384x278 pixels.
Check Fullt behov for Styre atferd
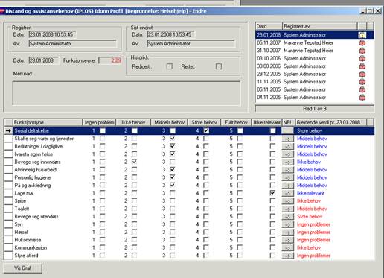coord(240,255)
